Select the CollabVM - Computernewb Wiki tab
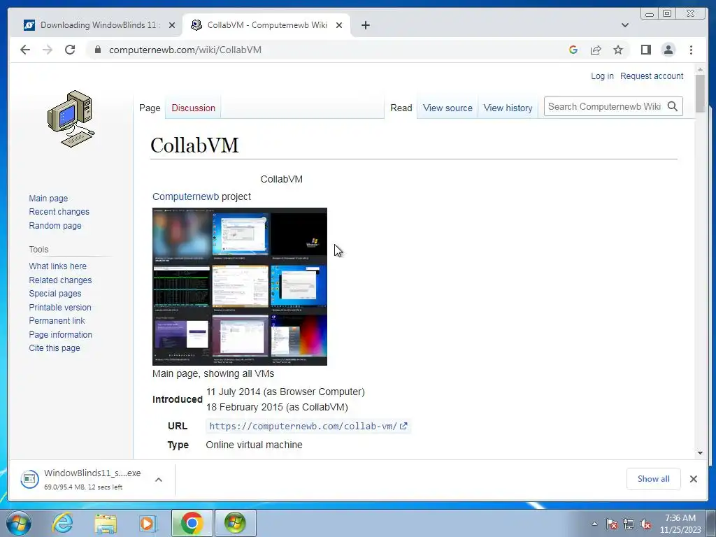This screenshot has height=537, width=716. click(267, 25)
